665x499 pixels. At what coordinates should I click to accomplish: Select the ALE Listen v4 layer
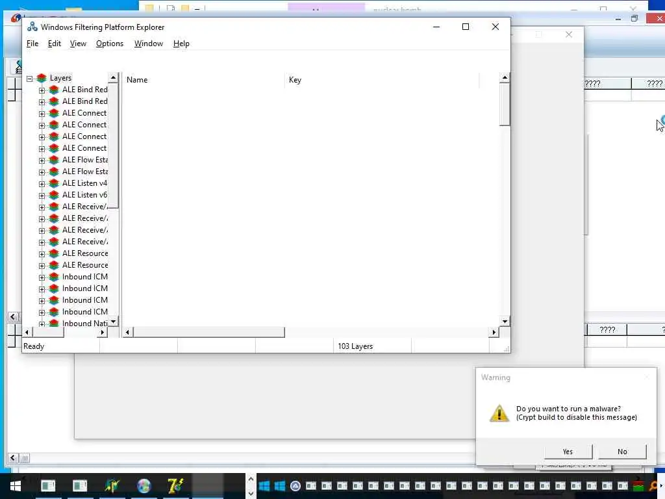click(84, 183)
